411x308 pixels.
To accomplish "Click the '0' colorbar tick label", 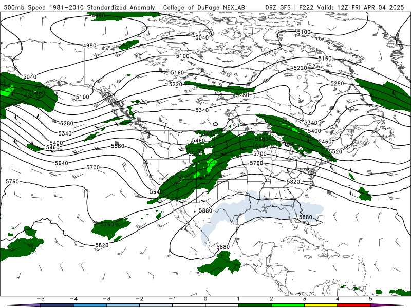I will tap(205, 299).
